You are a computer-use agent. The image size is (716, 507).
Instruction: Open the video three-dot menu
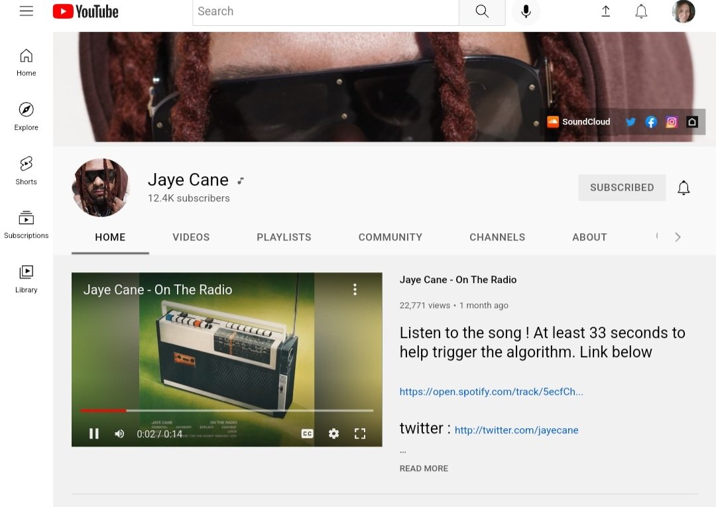click(x=355, y=290)
